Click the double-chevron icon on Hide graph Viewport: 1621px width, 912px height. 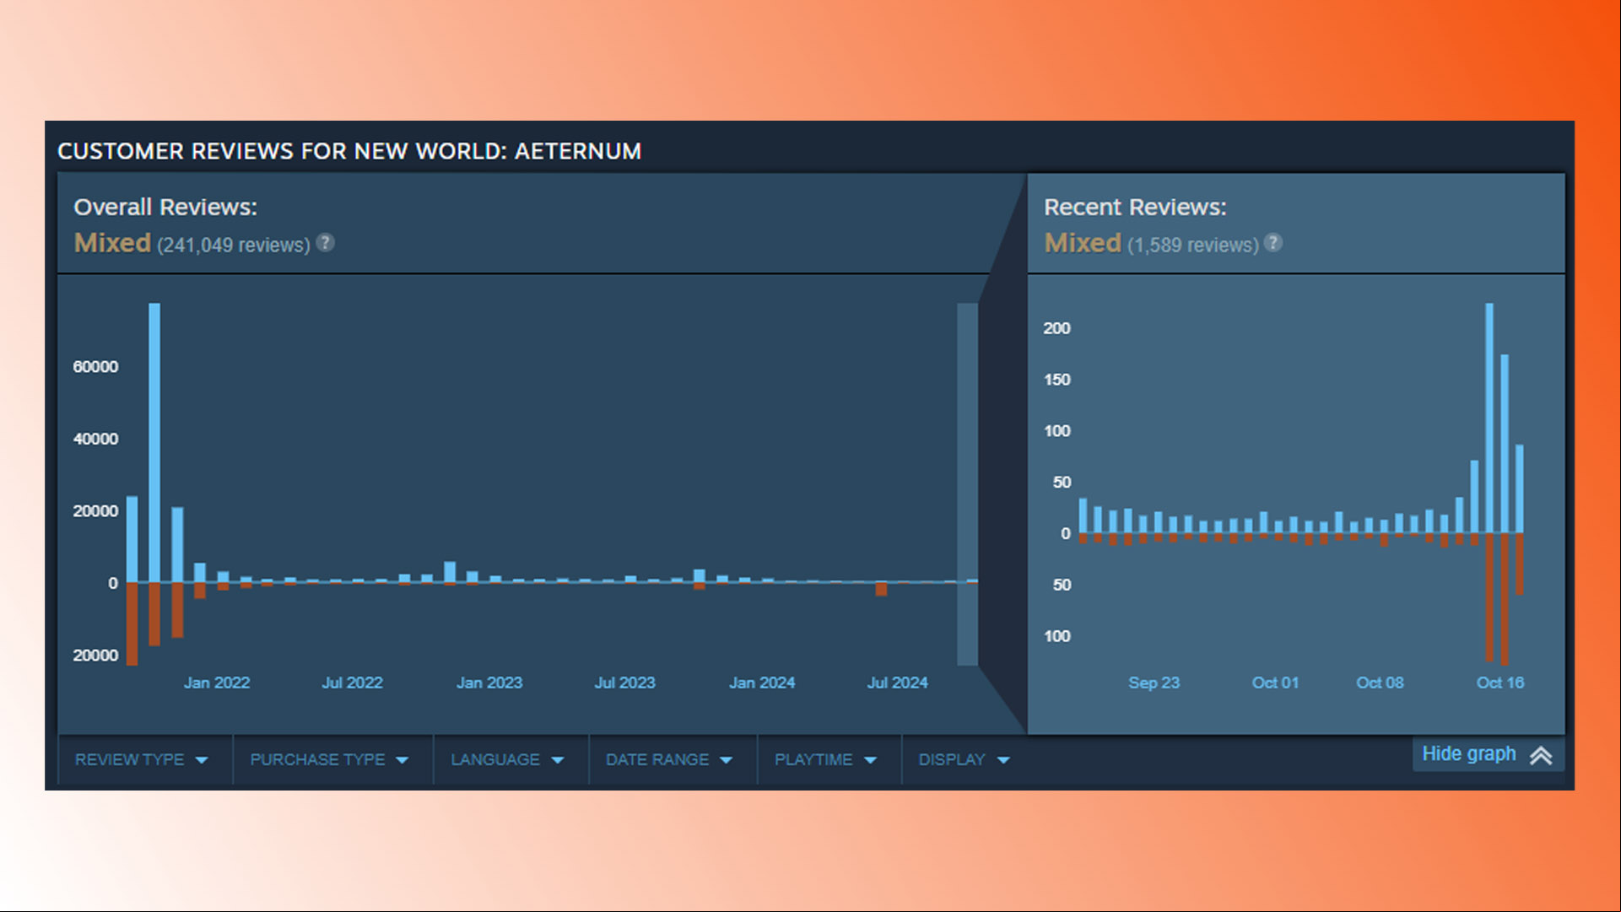pos(1541,755)
